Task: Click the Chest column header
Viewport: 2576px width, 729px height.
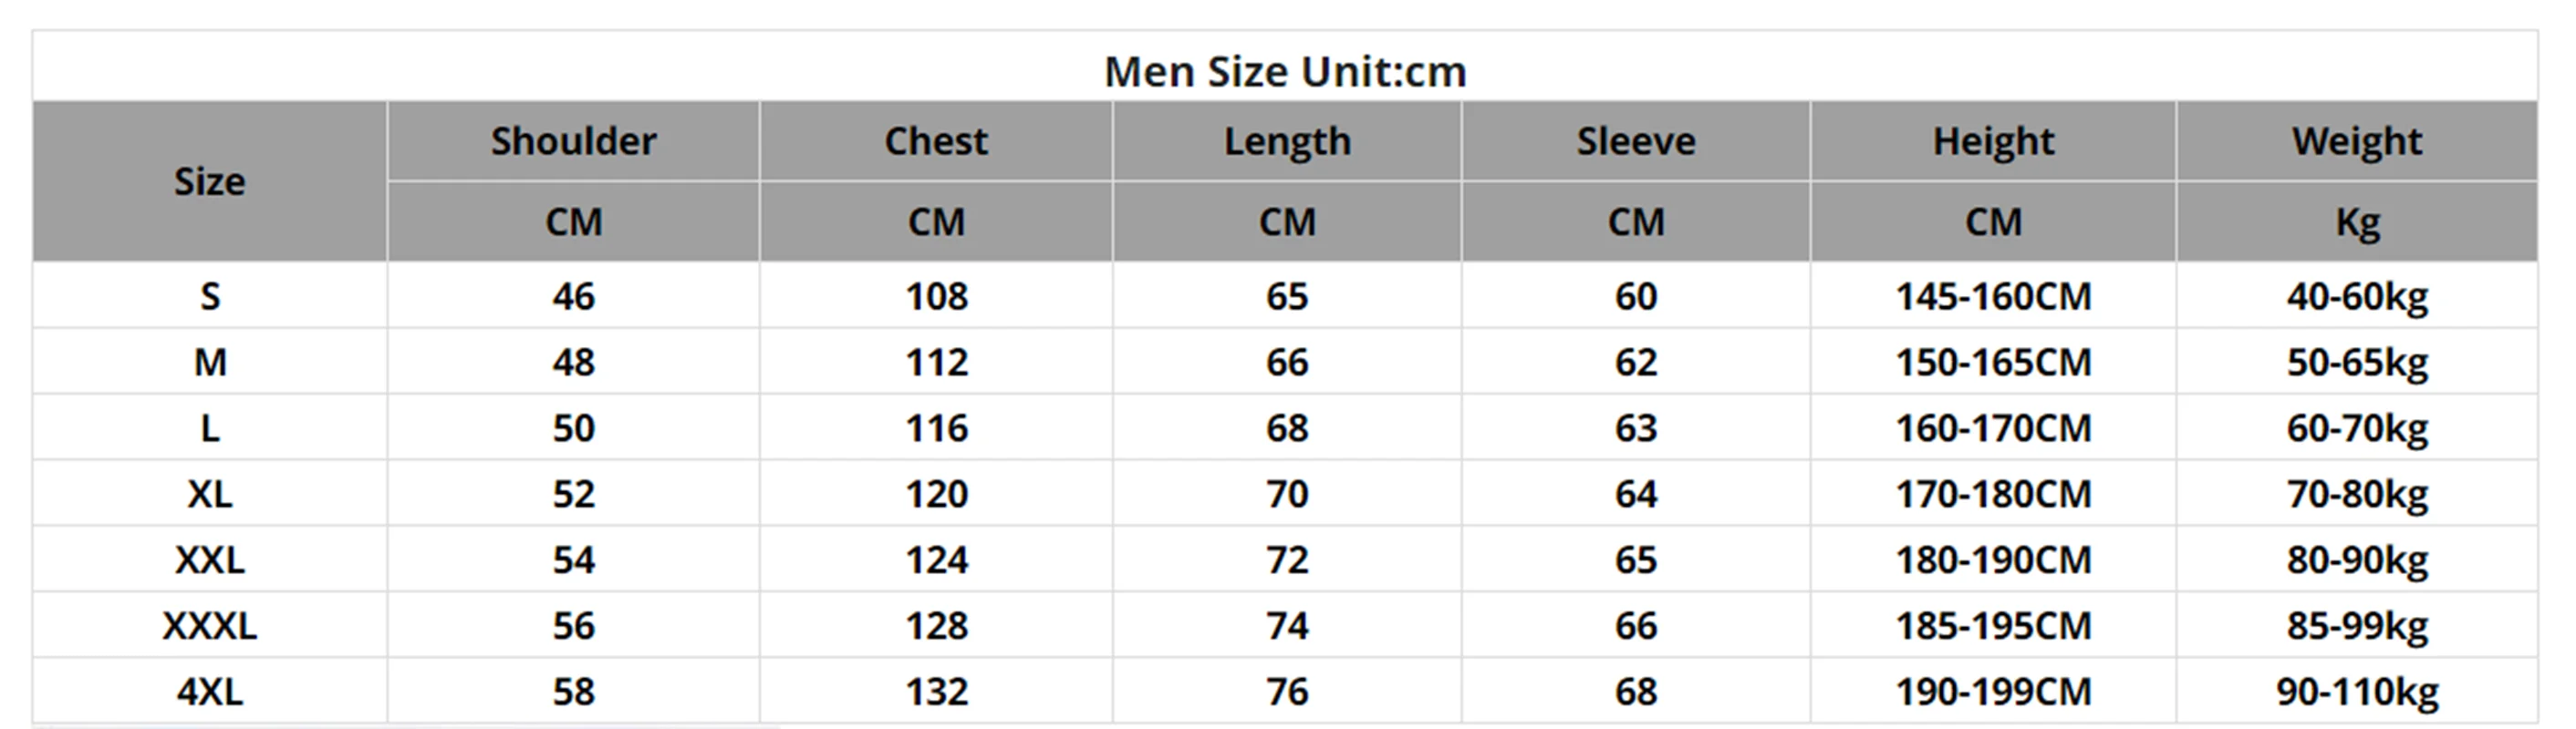Action: coord(936,141)
